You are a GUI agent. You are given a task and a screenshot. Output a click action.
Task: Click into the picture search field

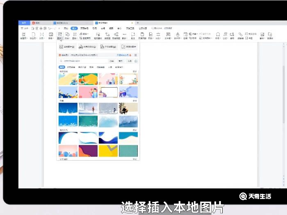84,61
